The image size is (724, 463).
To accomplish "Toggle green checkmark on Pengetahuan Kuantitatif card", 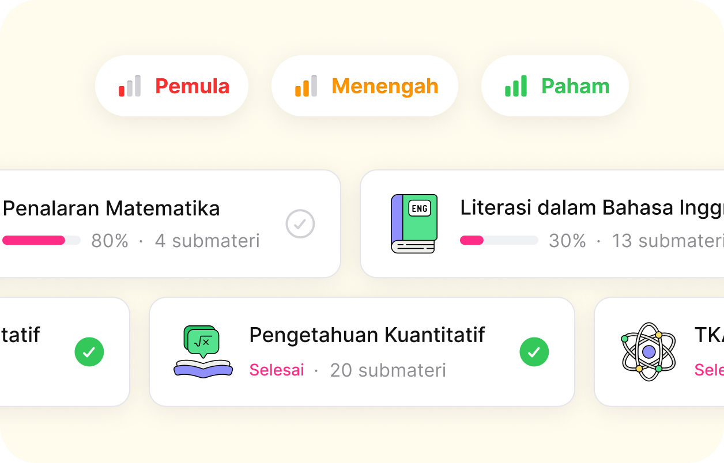I will pyautogui.click(x=534, y=352).
